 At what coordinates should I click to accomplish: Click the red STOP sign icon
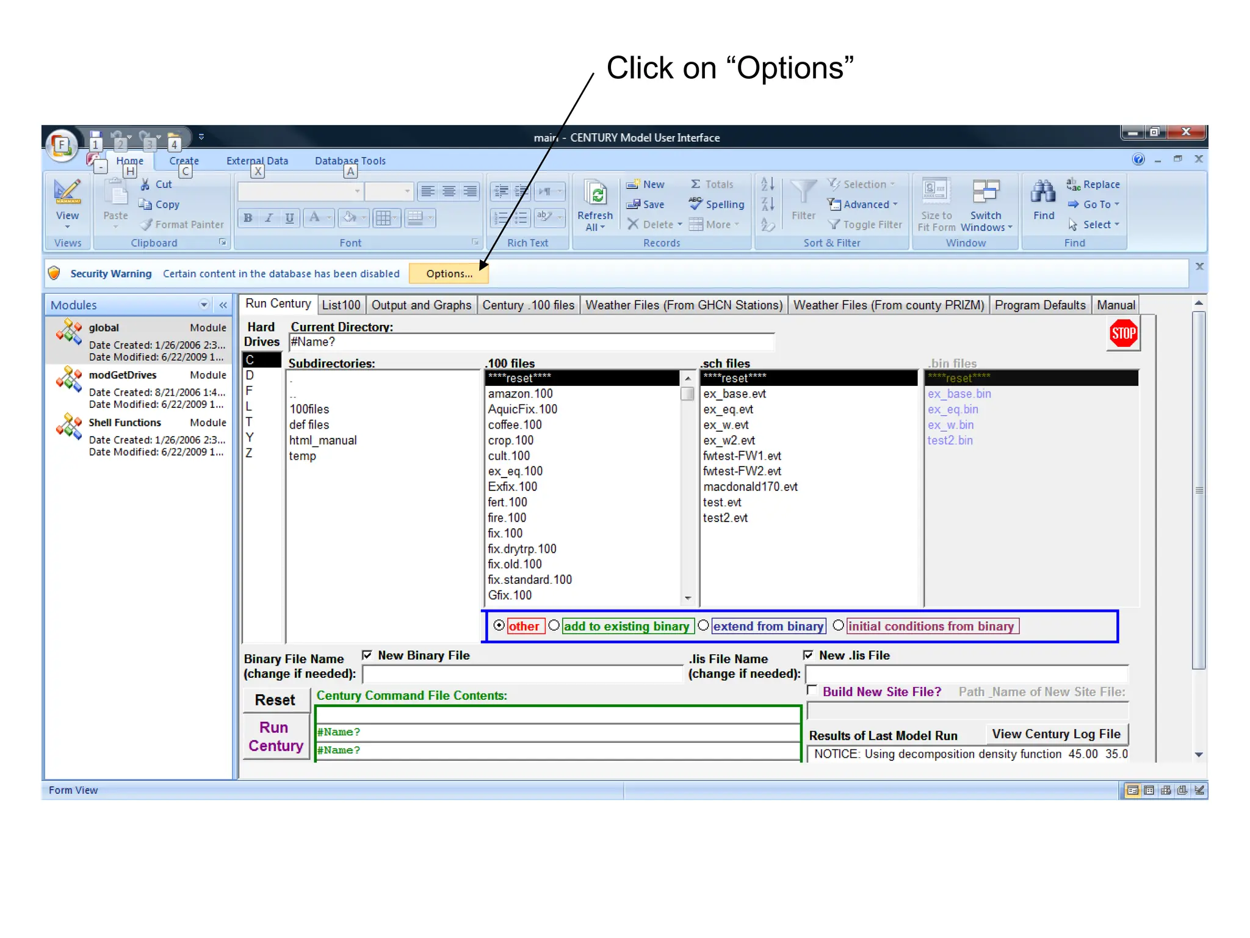(x=1122, y=333)
